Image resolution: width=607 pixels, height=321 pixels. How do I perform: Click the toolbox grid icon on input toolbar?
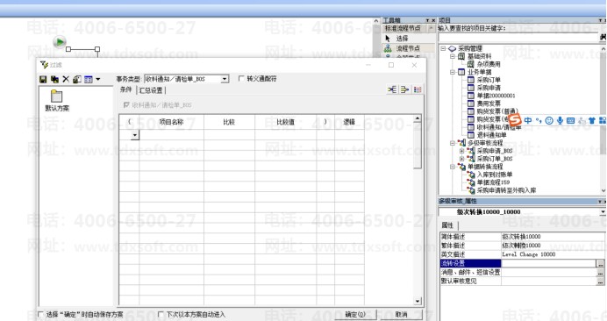tap(603, 121)
